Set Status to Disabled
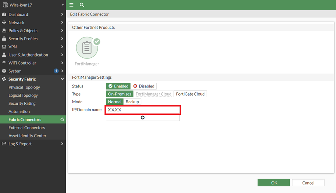 pyautogui.click(x=144, y=86)
